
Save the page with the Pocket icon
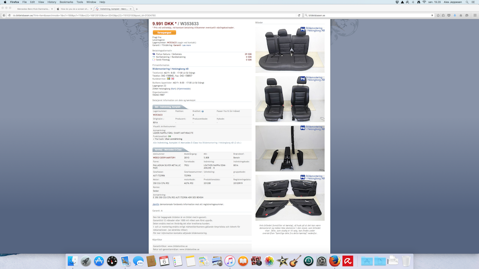coord(449,15)
